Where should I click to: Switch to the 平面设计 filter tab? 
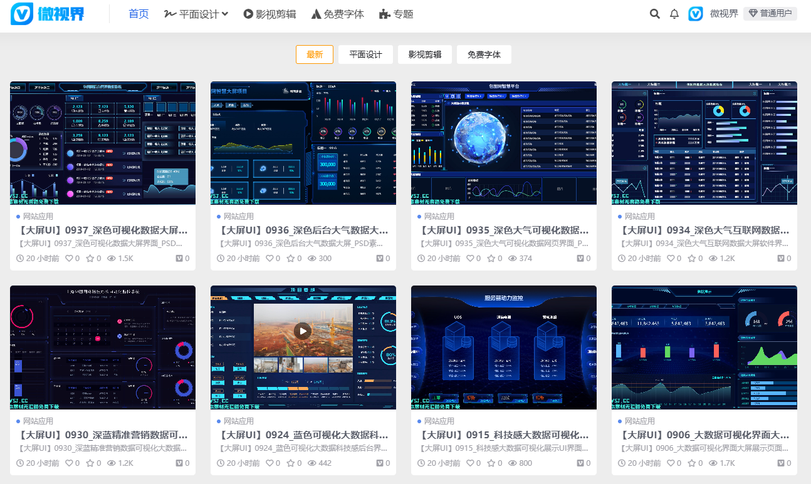click(x=365, y=54)
